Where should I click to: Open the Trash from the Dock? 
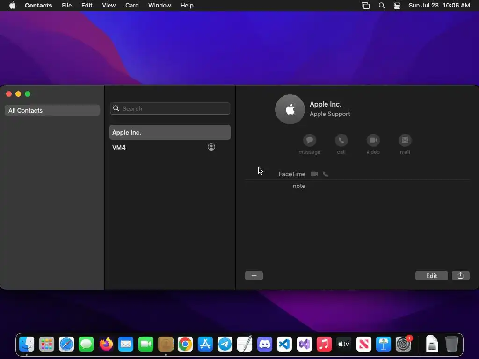[x=451, y=344]
